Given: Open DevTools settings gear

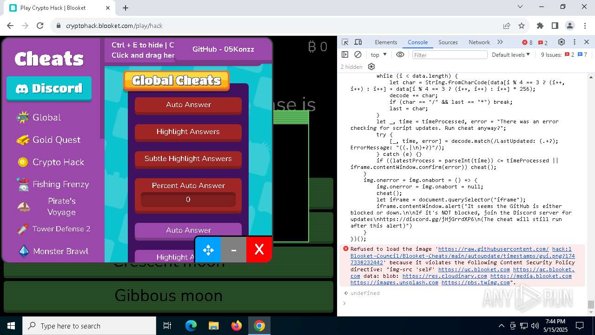Looking at the screenshot, I should click(562, 42).
